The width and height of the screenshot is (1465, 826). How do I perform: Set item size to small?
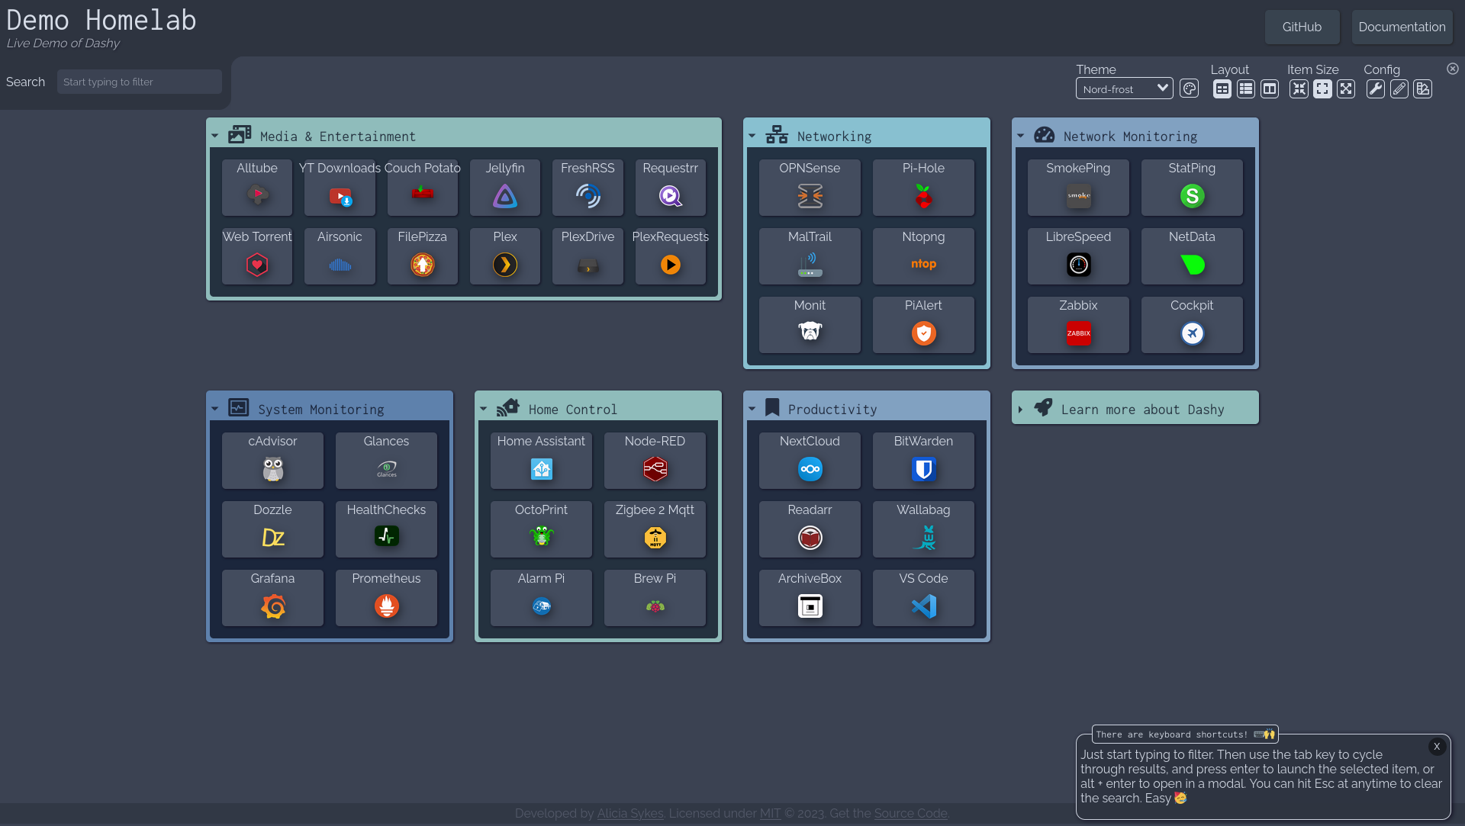click(x=1299, y=89)
